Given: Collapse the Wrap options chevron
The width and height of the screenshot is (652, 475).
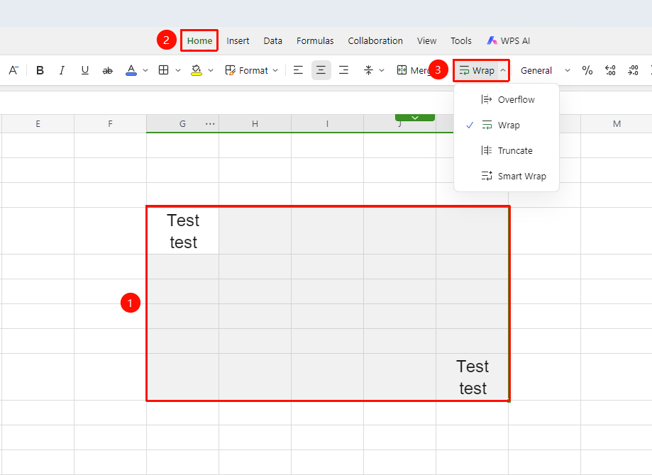Looking at the screenshot, I should click(503, 70).
